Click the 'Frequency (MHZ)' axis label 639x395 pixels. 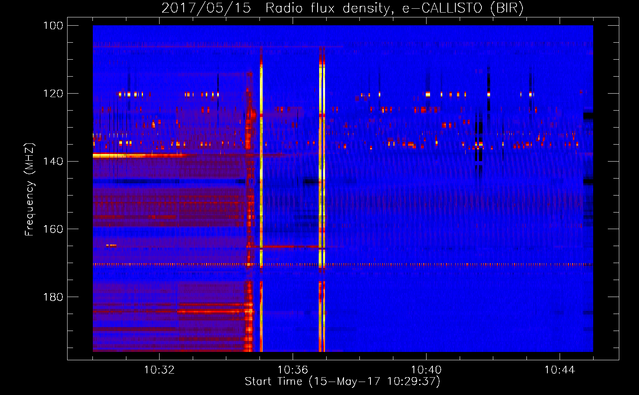(30, 190)
